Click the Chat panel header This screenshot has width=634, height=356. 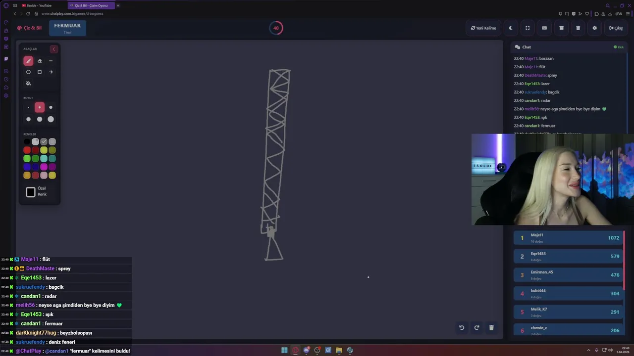coord(569,47)
